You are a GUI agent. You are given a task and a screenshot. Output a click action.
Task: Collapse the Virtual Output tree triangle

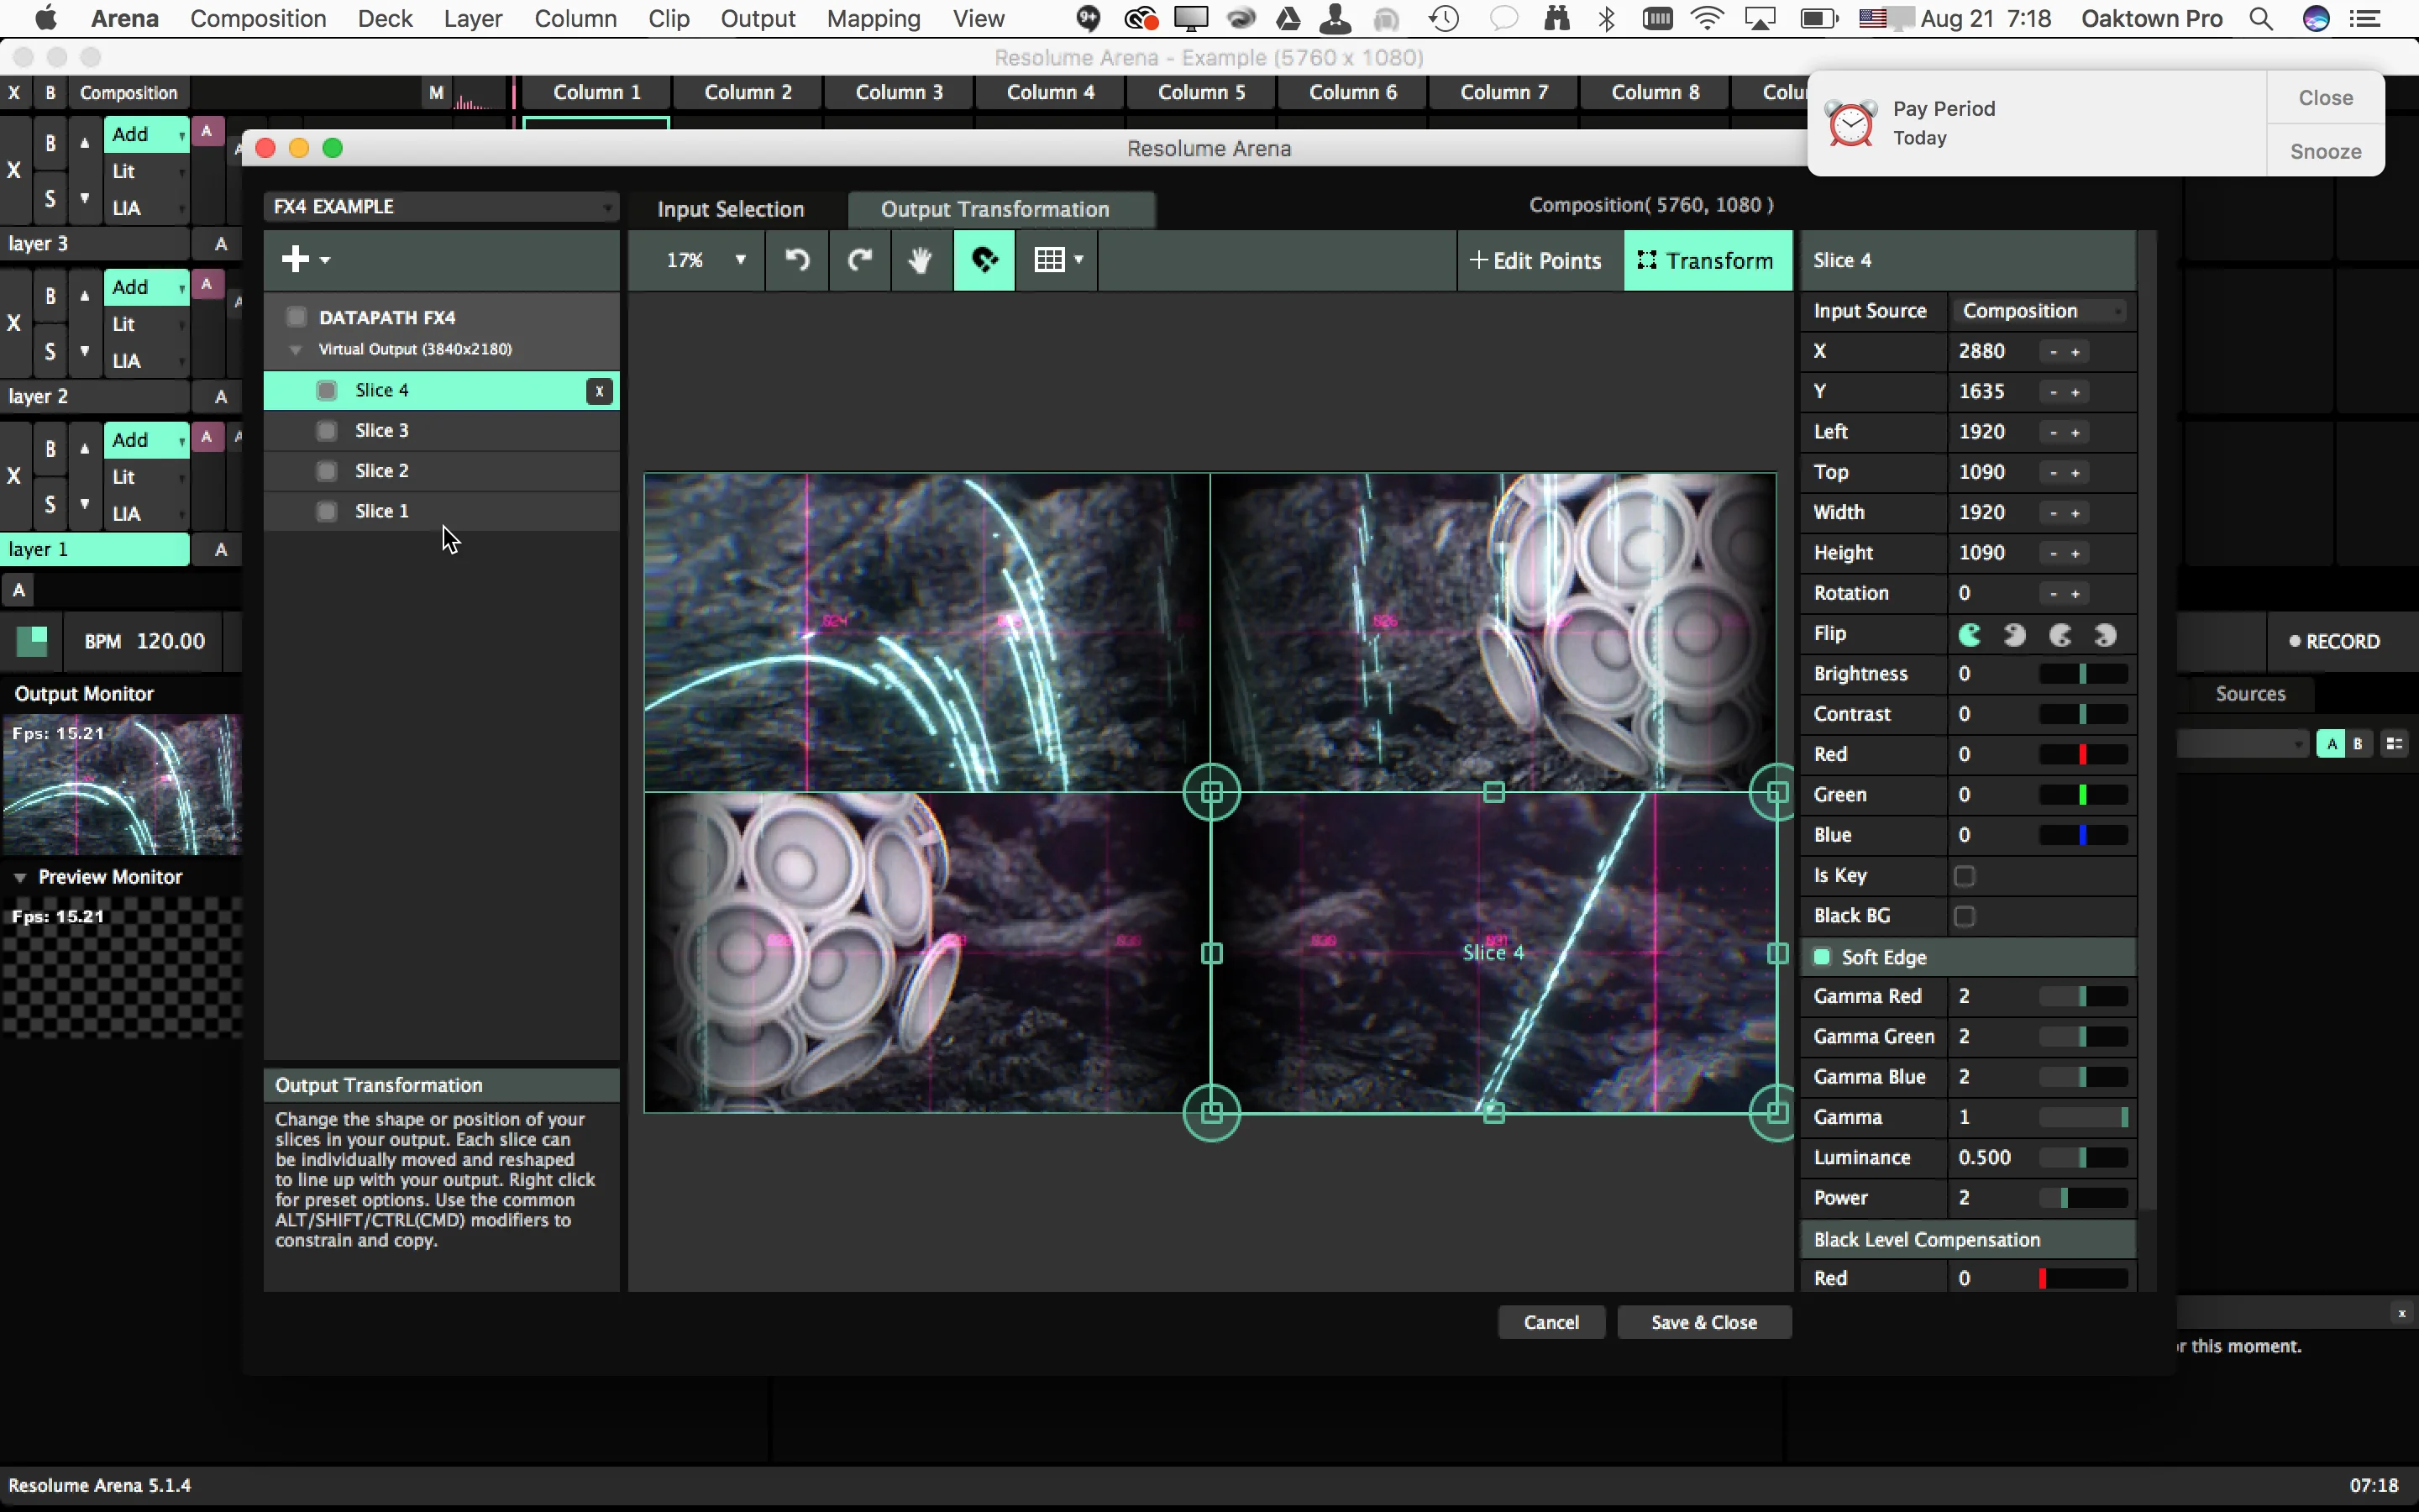tap(296, 350)
